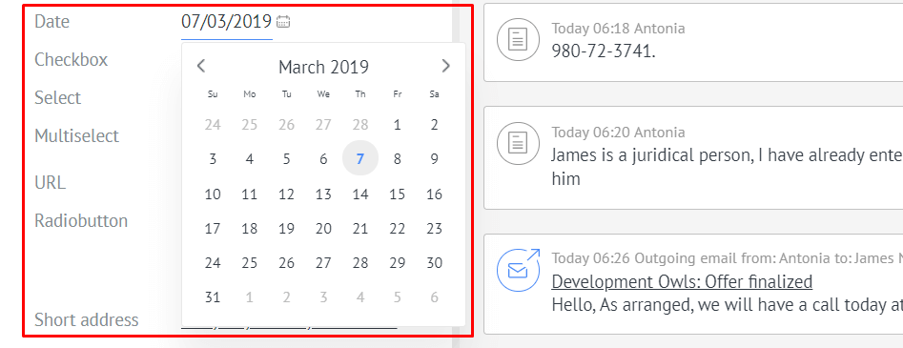Pick March 12 in the calendar
This screenshot has width=903, height=348.
click(286, 194)
